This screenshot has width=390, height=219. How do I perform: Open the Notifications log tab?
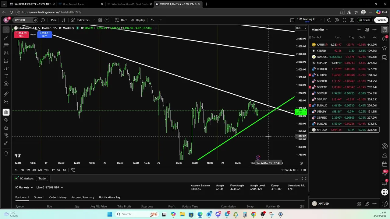coord(109,197)
